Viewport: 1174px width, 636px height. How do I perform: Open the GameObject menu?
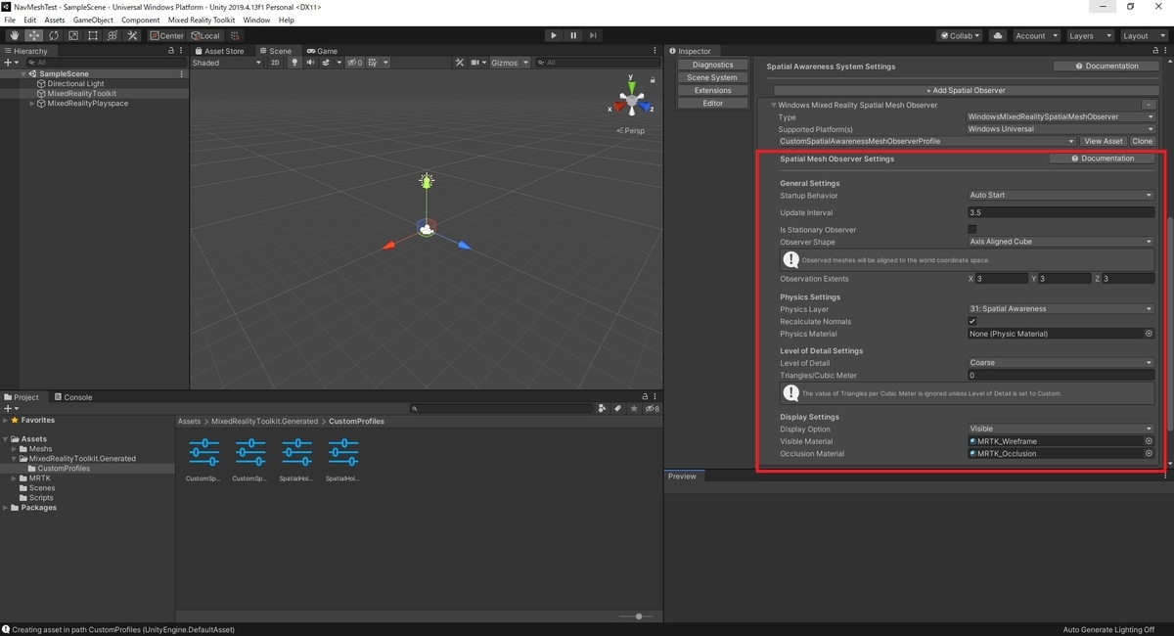[x=93, y=20]
